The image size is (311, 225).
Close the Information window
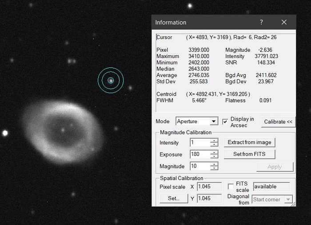click(x=284, y=22)
